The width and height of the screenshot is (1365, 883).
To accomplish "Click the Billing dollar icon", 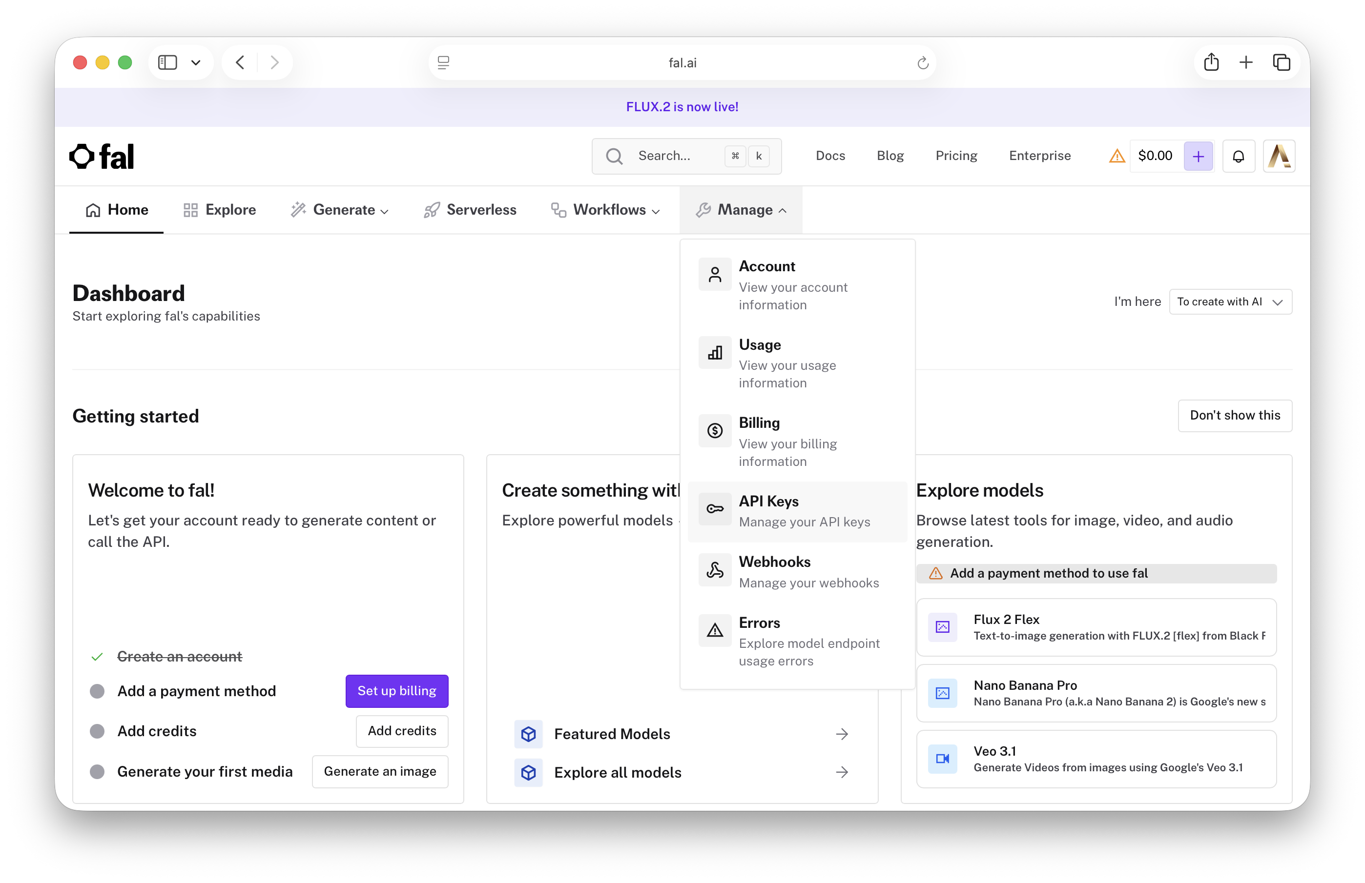I will coord(715,430).
